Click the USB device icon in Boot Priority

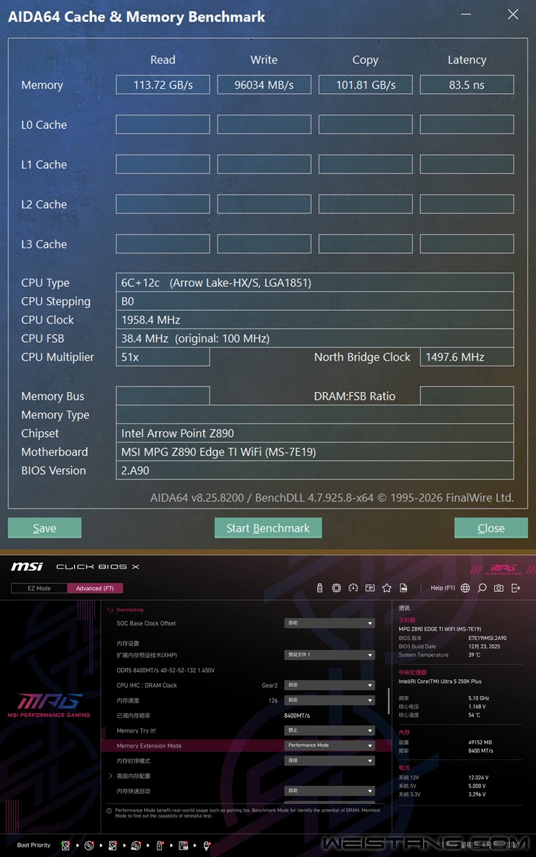[x=158, y=845]
